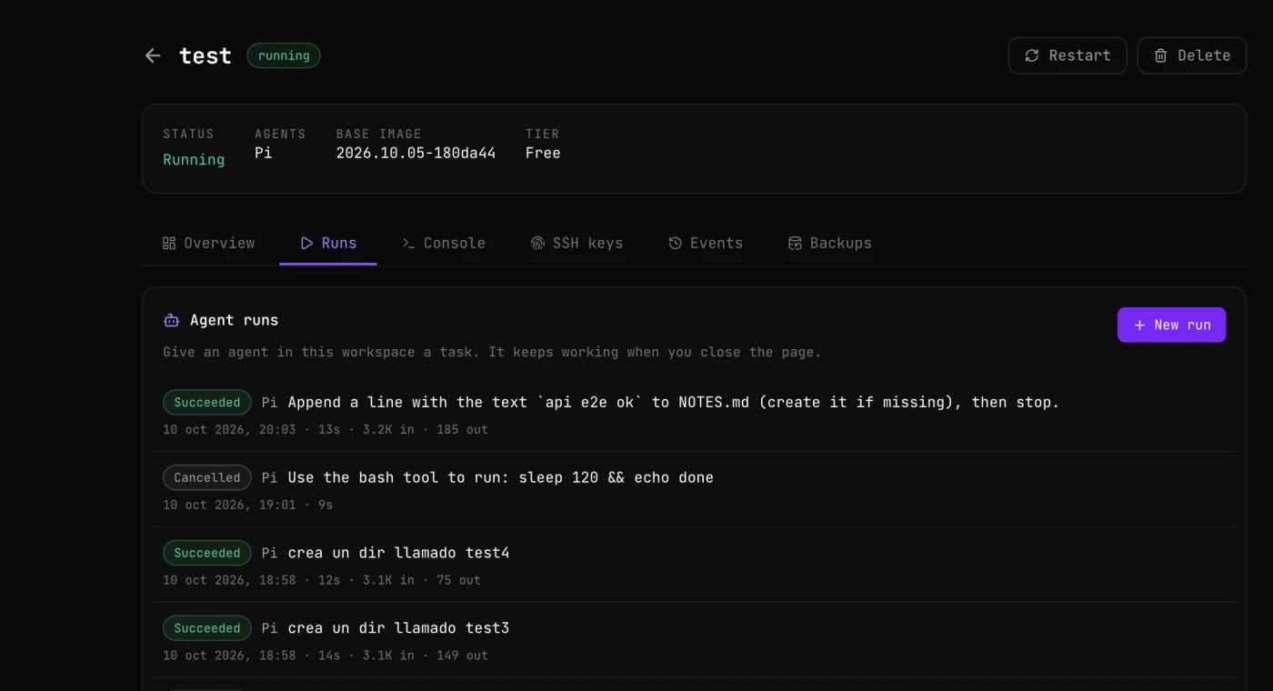Click the Events history clock icon
This screenshot has height=691, width=1273.
click(x=676, y=243)
